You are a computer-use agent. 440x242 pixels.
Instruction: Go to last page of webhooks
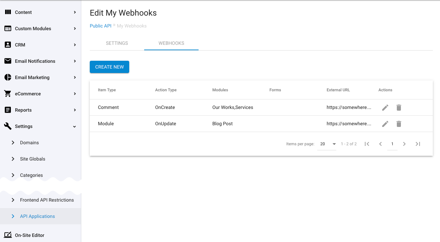[x=418, y=144]
